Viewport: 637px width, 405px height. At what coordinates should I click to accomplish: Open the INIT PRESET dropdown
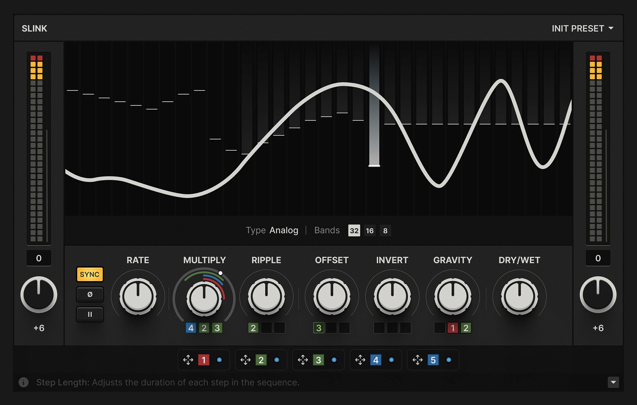pos(582,28)
